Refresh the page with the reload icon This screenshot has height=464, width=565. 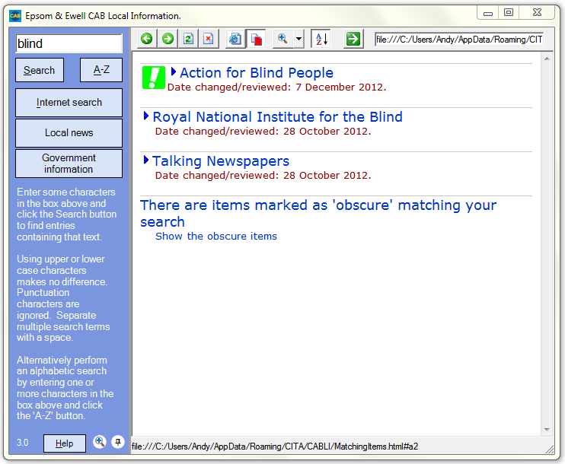(x=188, y=39)
